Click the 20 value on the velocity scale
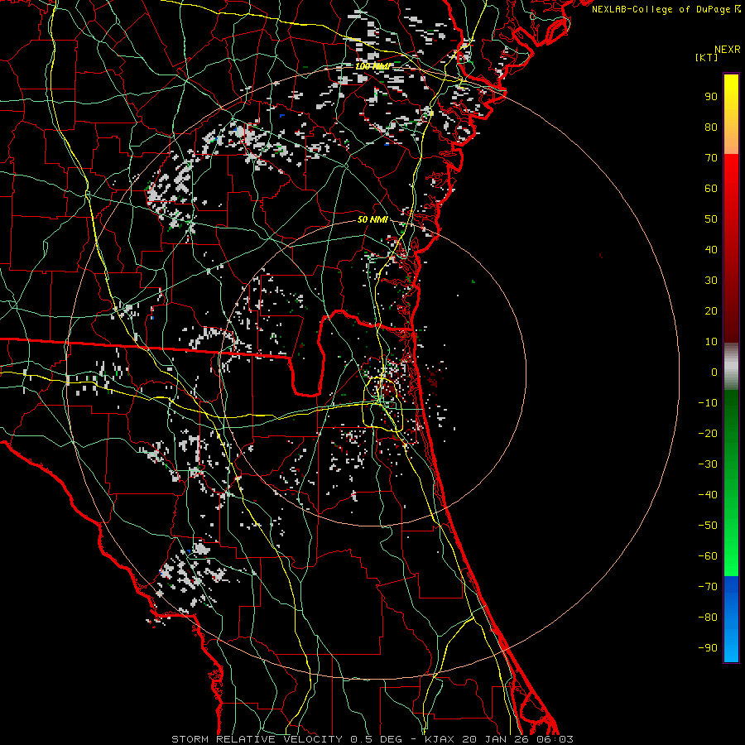This screenshot has width=745, height=745. coord(711,310)
